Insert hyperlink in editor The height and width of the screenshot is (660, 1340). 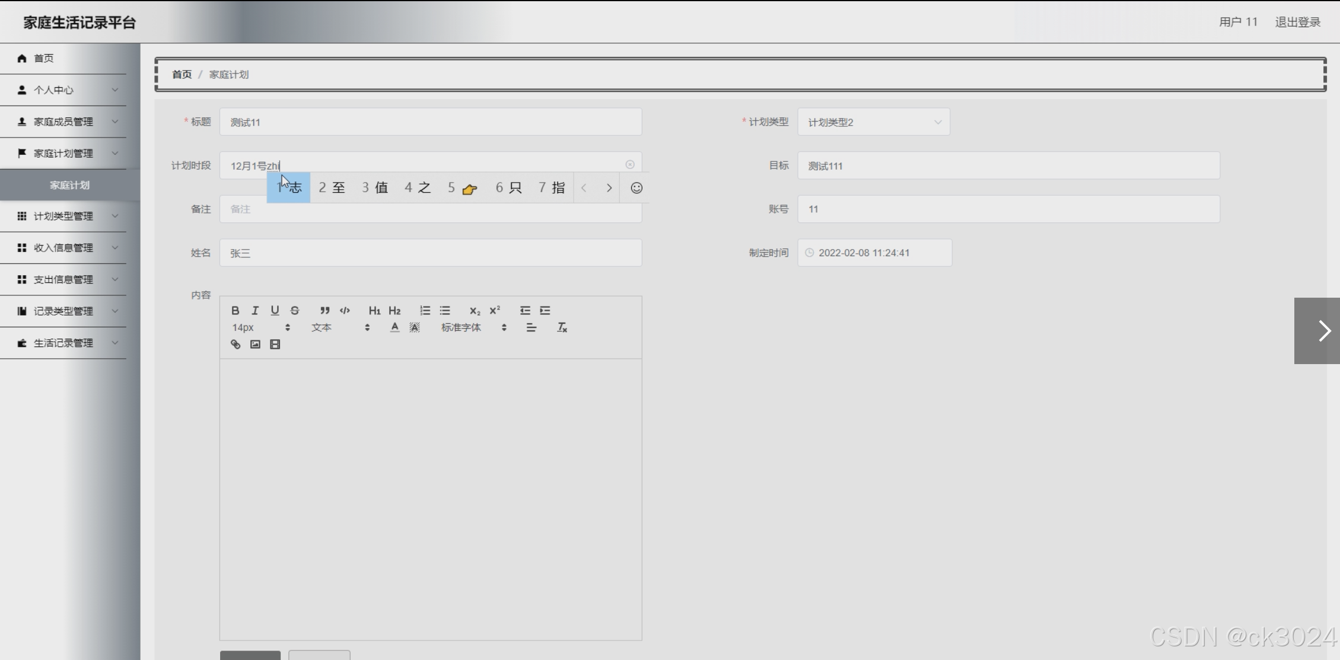(x=235, y=344)
